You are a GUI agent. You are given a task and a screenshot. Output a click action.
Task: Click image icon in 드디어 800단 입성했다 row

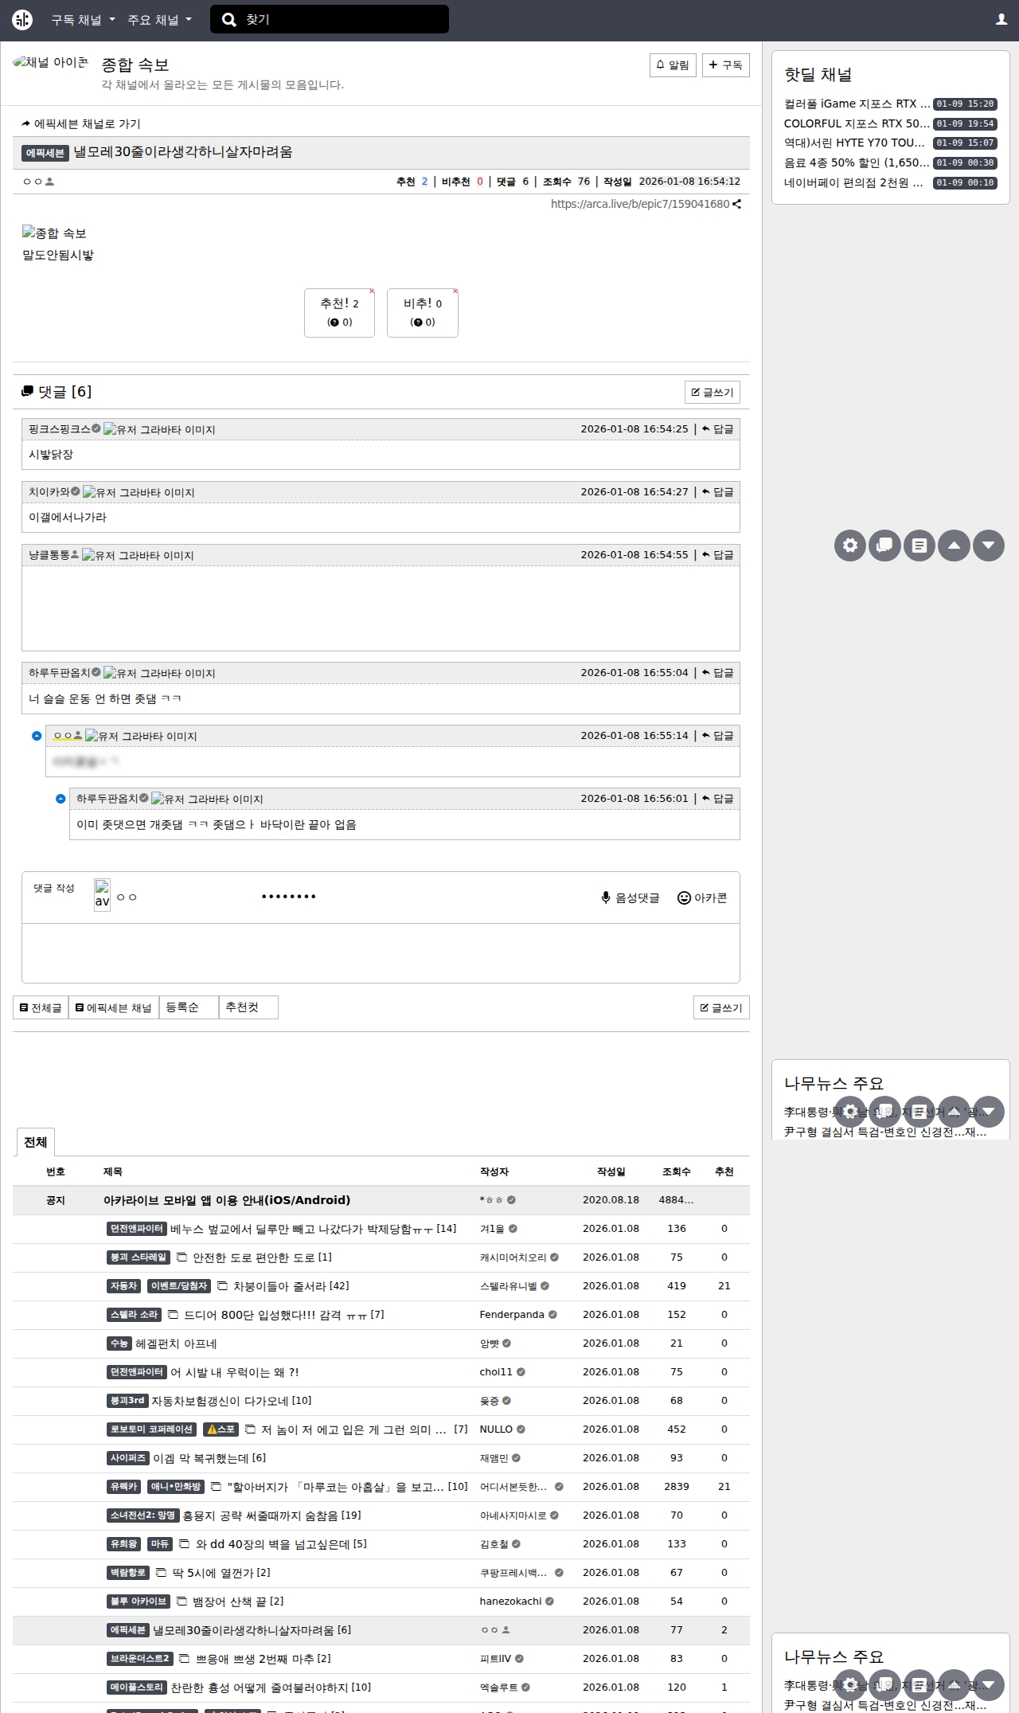[x=173, y=1315]
